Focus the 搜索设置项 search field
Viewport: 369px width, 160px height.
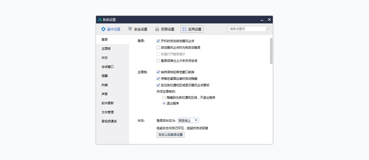click(247, 29)
